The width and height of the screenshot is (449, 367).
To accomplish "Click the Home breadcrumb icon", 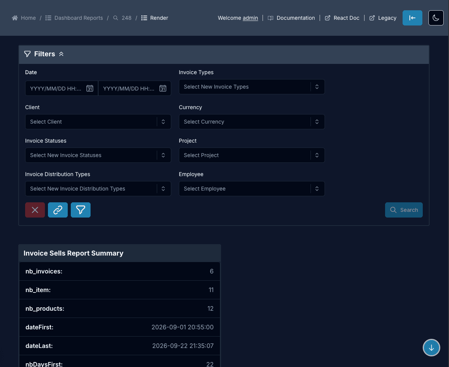I will [14, 18].
